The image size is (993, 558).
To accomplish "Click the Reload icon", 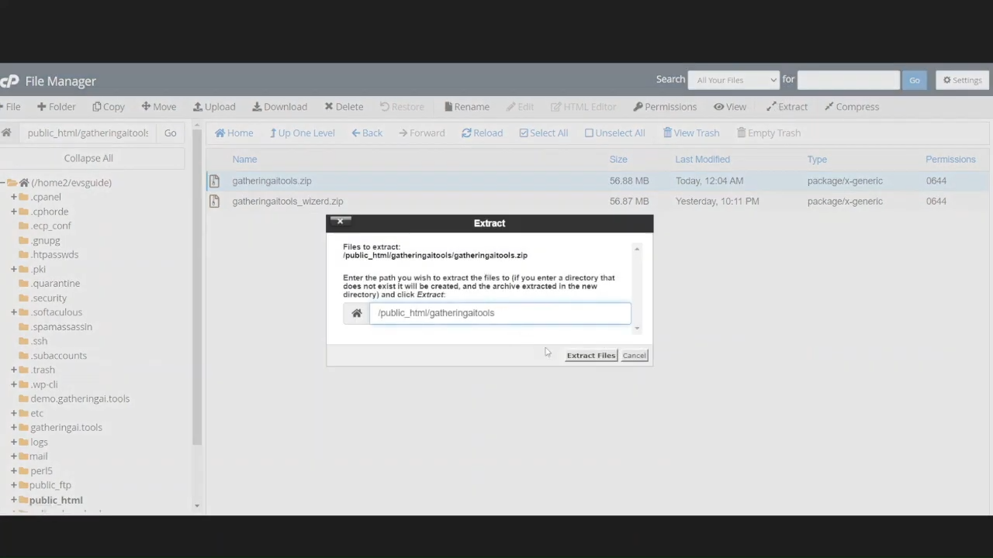I will pos(466,133).
